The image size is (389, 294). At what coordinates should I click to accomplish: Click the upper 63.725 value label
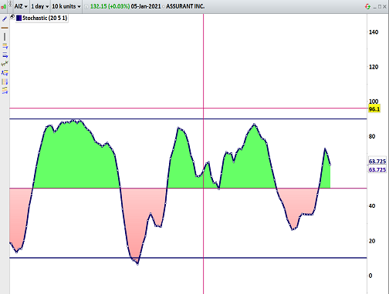(x=377, y=162)
